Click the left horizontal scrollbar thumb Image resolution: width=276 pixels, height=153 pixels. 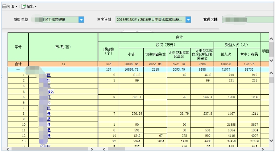click(50, 149)
